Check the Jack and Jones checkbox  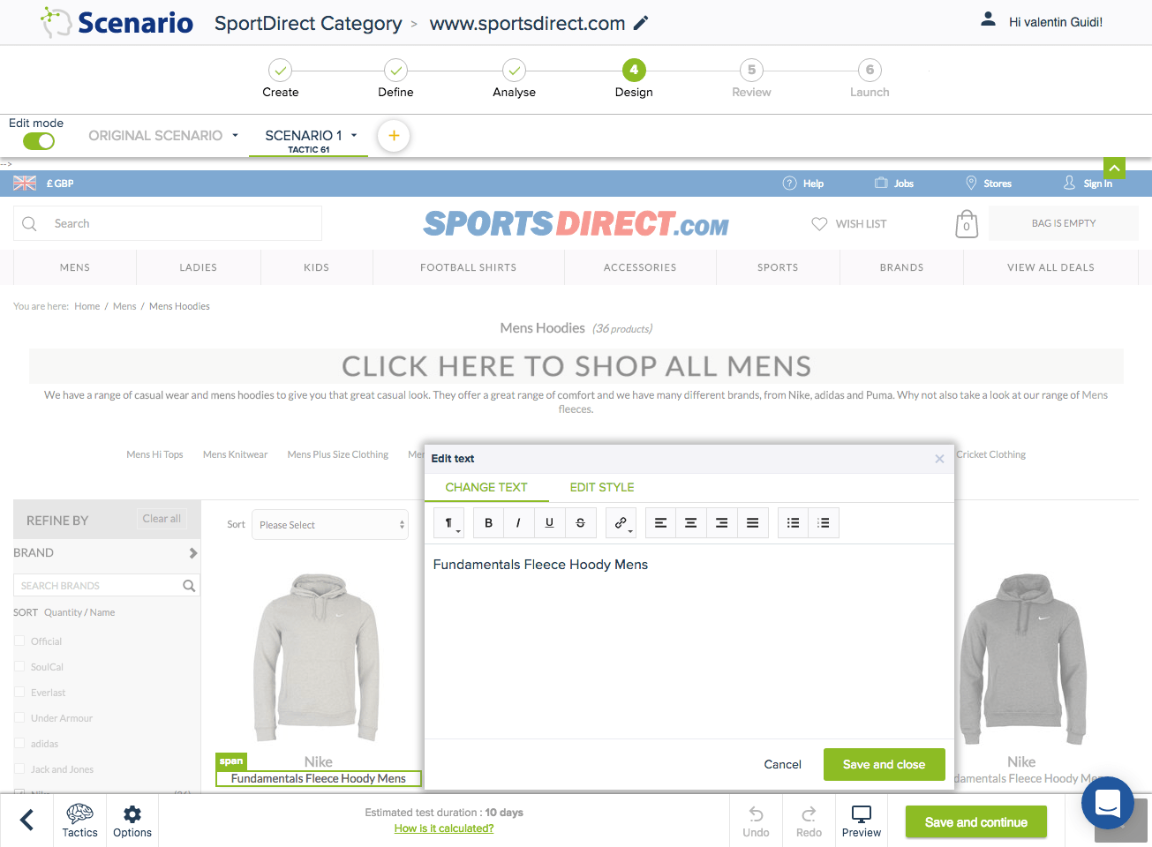[19, 769]
